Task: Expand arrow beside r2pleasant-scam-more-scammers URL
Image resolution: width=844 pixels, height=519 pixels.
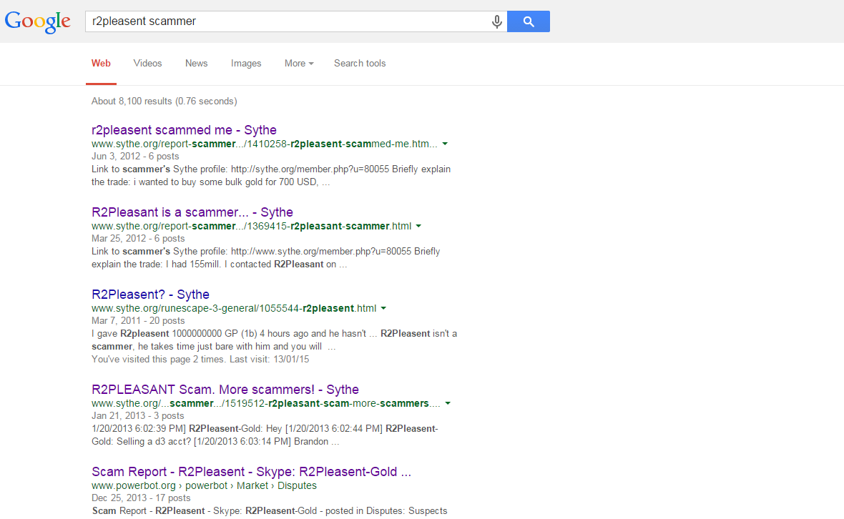Action: 448,404
